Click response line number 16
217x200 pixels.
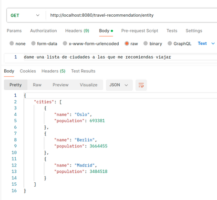tap(14, 190)
